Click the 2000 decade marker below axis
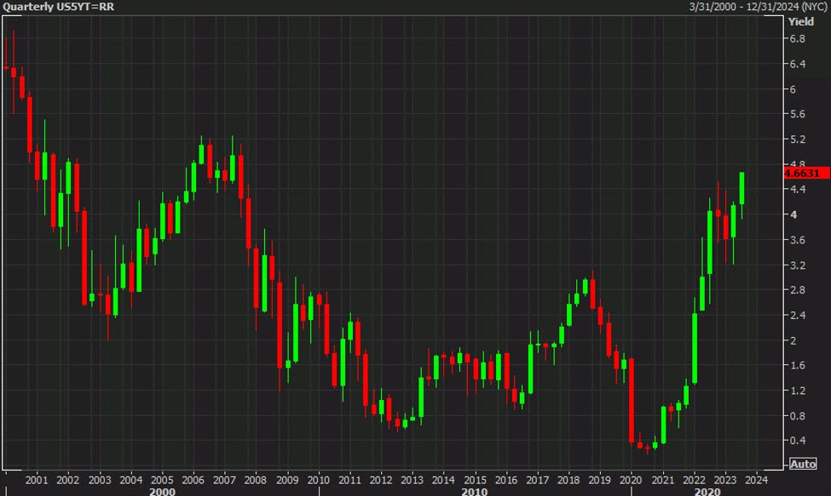 [164, 489]
